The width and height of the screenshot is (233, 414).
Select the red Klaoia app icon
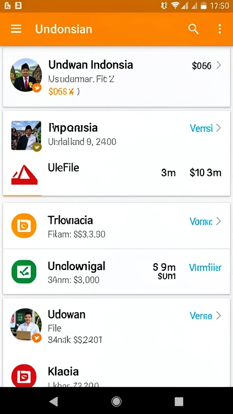24,376
